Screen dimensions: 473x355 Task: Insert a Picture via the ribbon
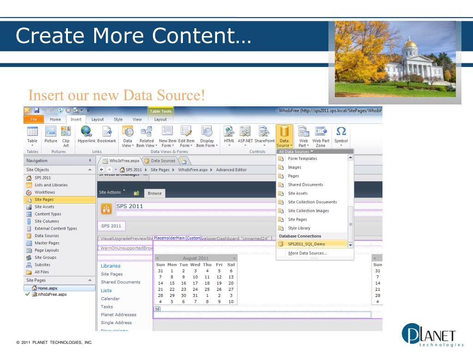(x=51, y=135)
